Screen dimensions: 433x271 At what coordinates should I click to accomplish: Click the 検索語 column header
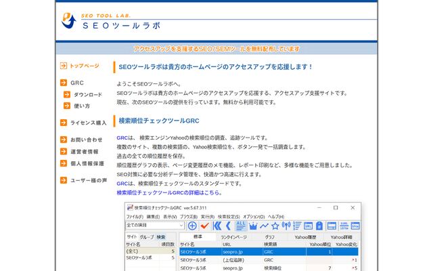pyautogui.click(x=284, y=245)
